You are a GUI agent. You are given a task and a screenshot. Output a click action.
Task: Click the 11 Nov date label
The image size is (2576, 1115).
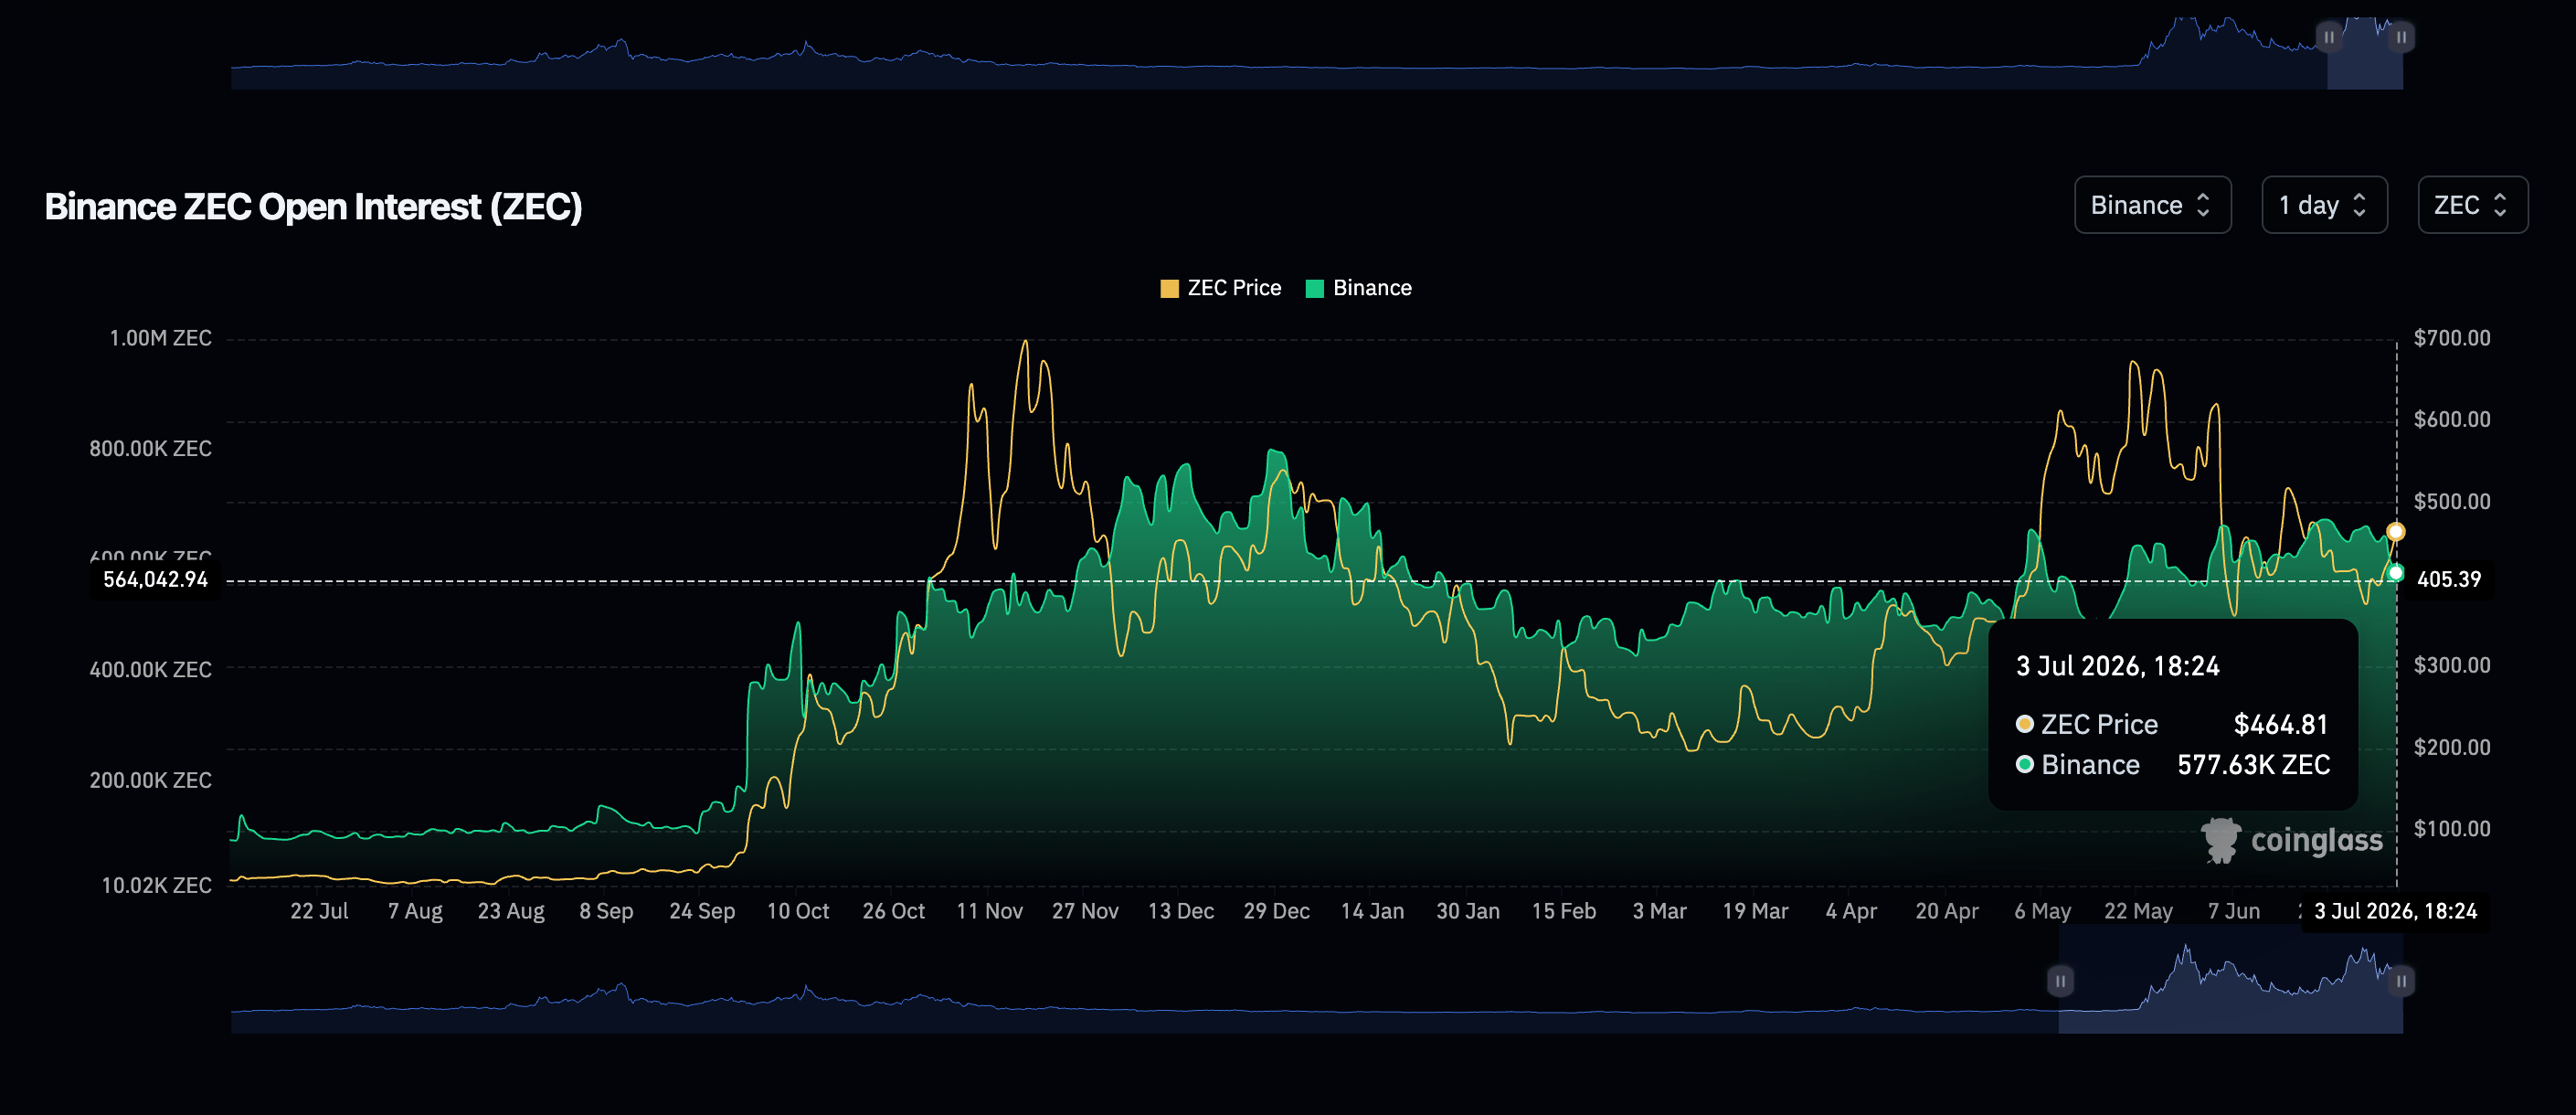coord(989,911)
